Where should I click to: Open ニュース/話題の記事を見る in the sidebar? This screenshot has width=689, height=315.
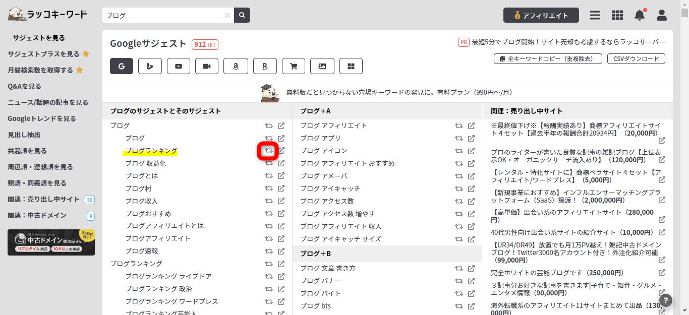click(x=48, y=102)
